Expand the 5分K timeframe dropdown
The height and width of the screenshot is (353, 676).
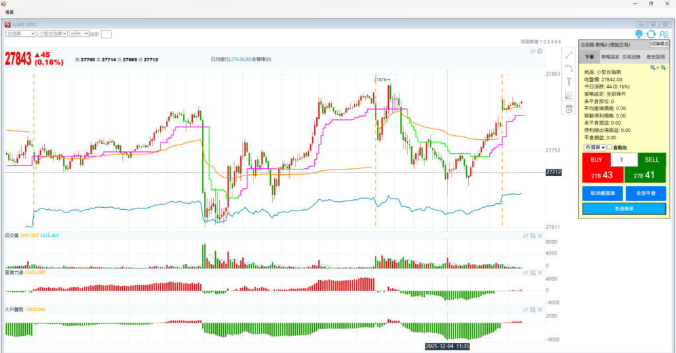coord(79,33)
